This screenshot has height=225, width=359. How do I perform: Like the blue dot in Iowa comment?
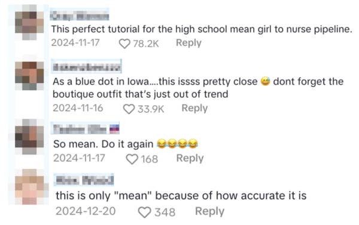[x=129, y=109]
